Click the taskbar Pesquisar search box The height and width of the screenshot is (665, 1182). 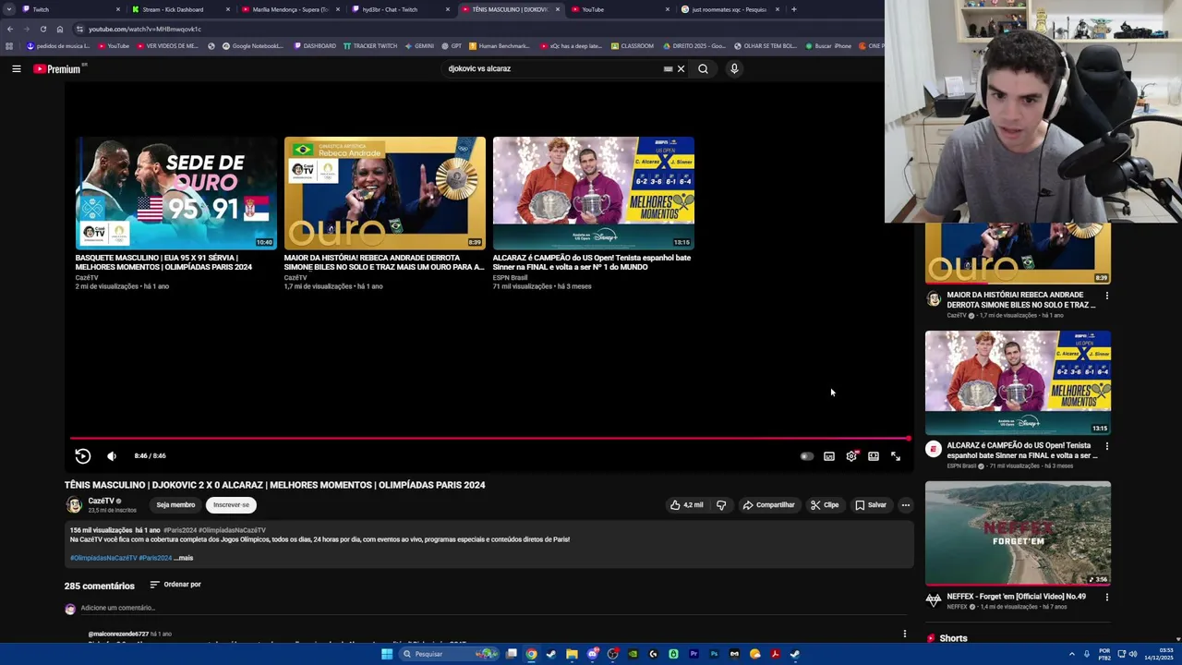(x=448, y=654)
